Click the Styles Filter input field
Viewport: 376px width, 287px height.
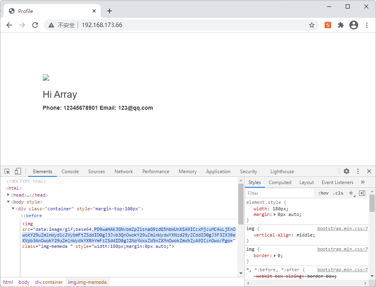tap(280, 193)
